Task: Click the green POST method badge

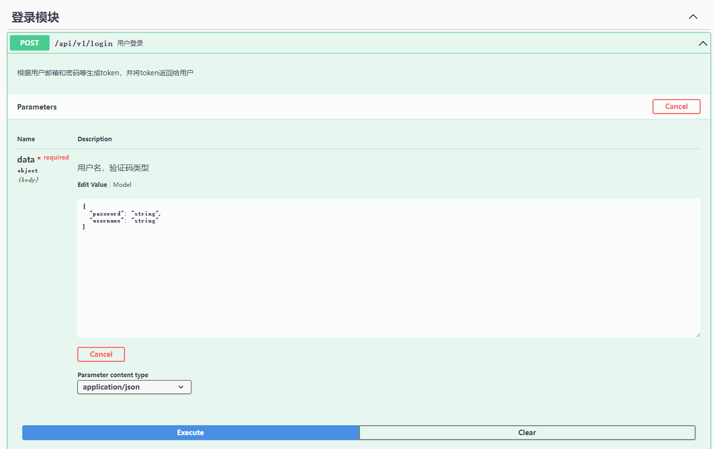Action: point(30,43)
